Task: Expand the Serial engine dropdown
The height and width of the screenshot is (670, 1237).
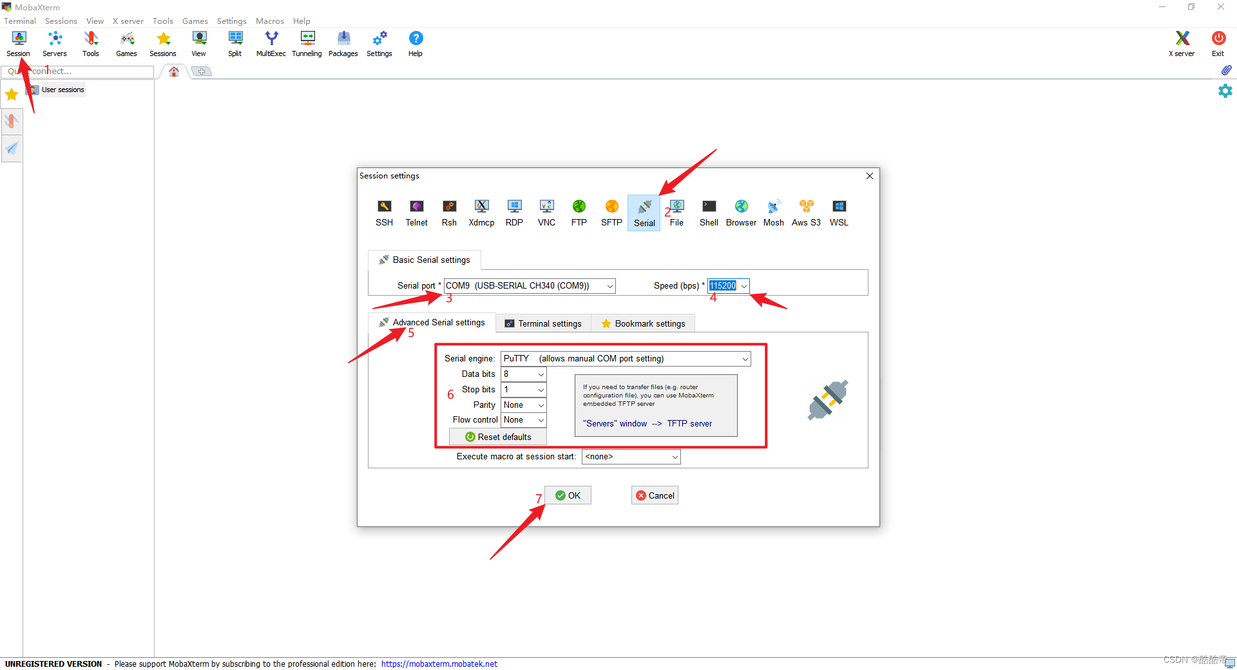Action: click(x=626, y=359)
